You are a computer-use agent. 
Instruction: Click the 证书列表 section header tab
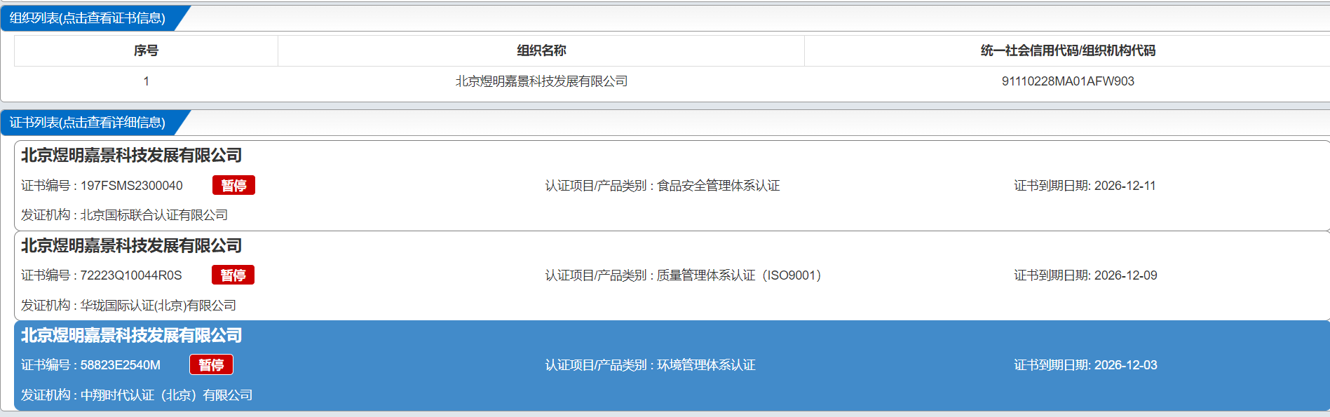(x=88, y=123)
